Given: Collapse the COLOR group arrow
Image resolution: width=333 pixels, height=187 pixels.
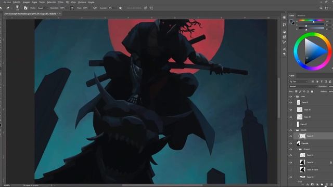Looking at the screenshot, I should point(295,130).
